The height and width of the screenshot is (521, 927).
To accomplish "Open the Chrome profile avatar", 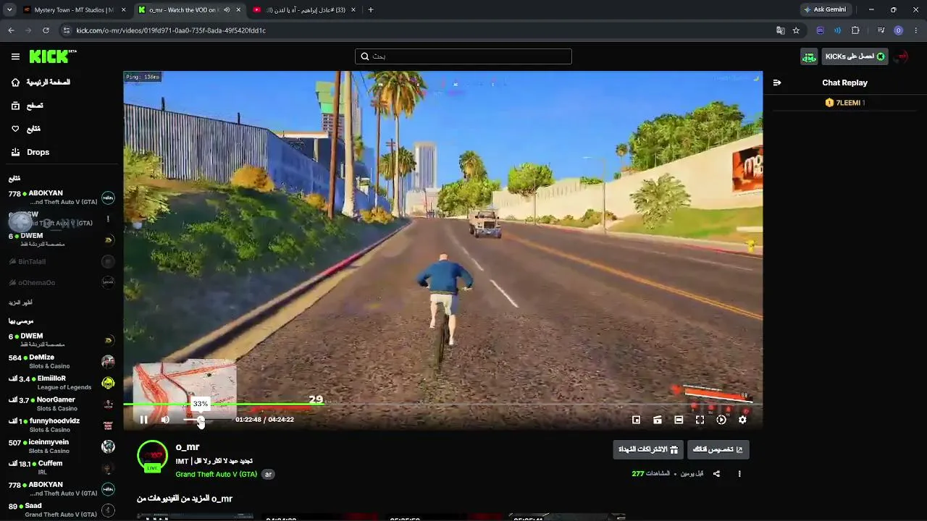I will coord(899,30).
